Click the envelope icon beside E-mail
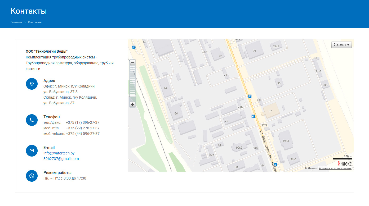Viewport: 369px width, 206px height. coord(32,151)
